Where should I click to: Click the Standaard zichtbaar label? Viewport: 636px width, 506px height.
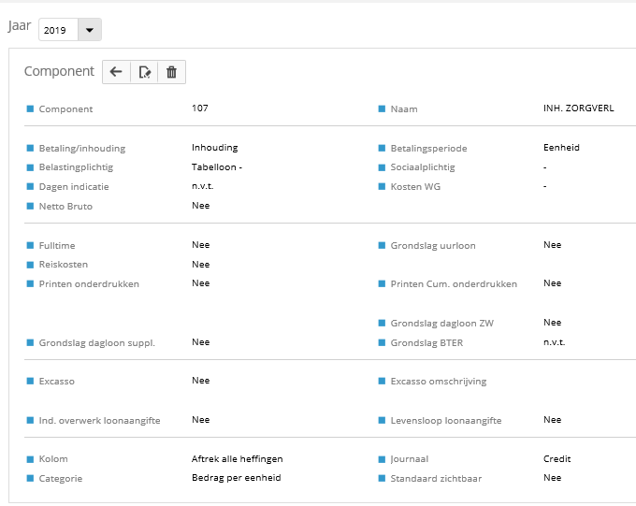[436, 479]
